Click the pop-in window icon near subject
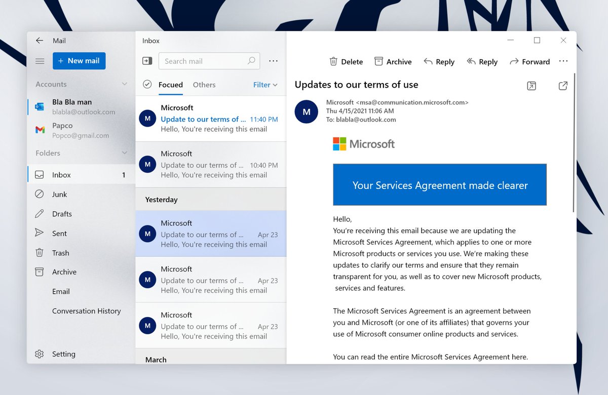 click(531, 86)
